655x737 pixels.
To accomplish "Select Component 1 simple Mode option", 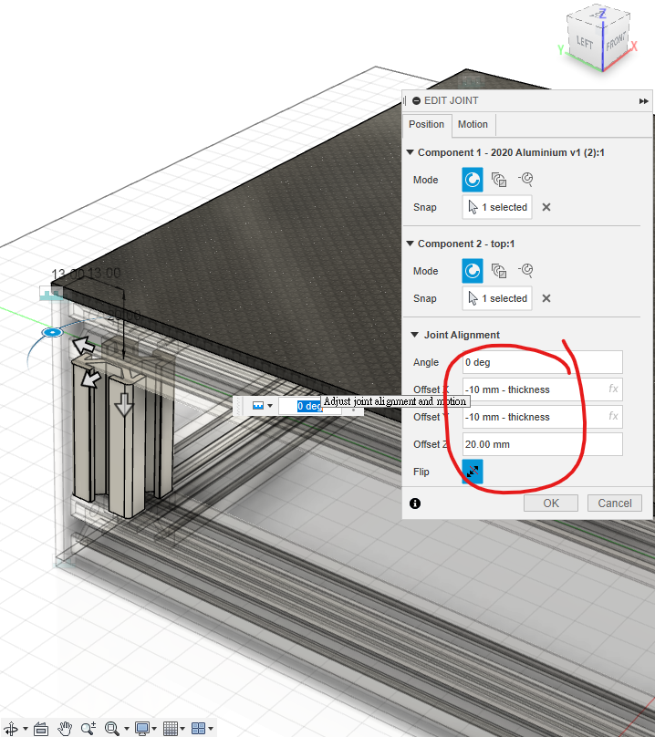I will tap(473, 180).
